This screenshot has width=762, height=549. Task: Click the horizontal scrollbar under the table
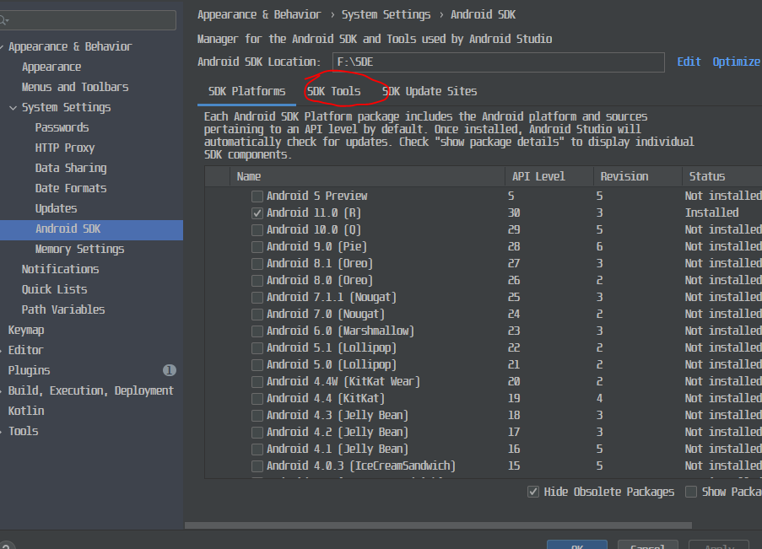[438, 525]
